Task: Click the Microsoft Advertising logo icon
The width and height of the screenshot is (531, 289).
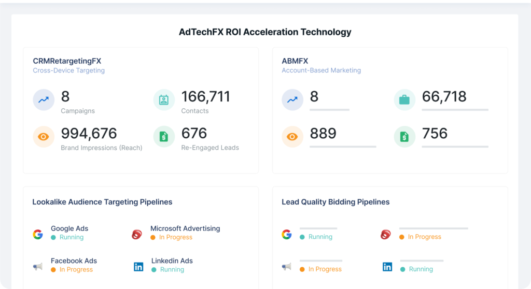Action: pos(137,234)
